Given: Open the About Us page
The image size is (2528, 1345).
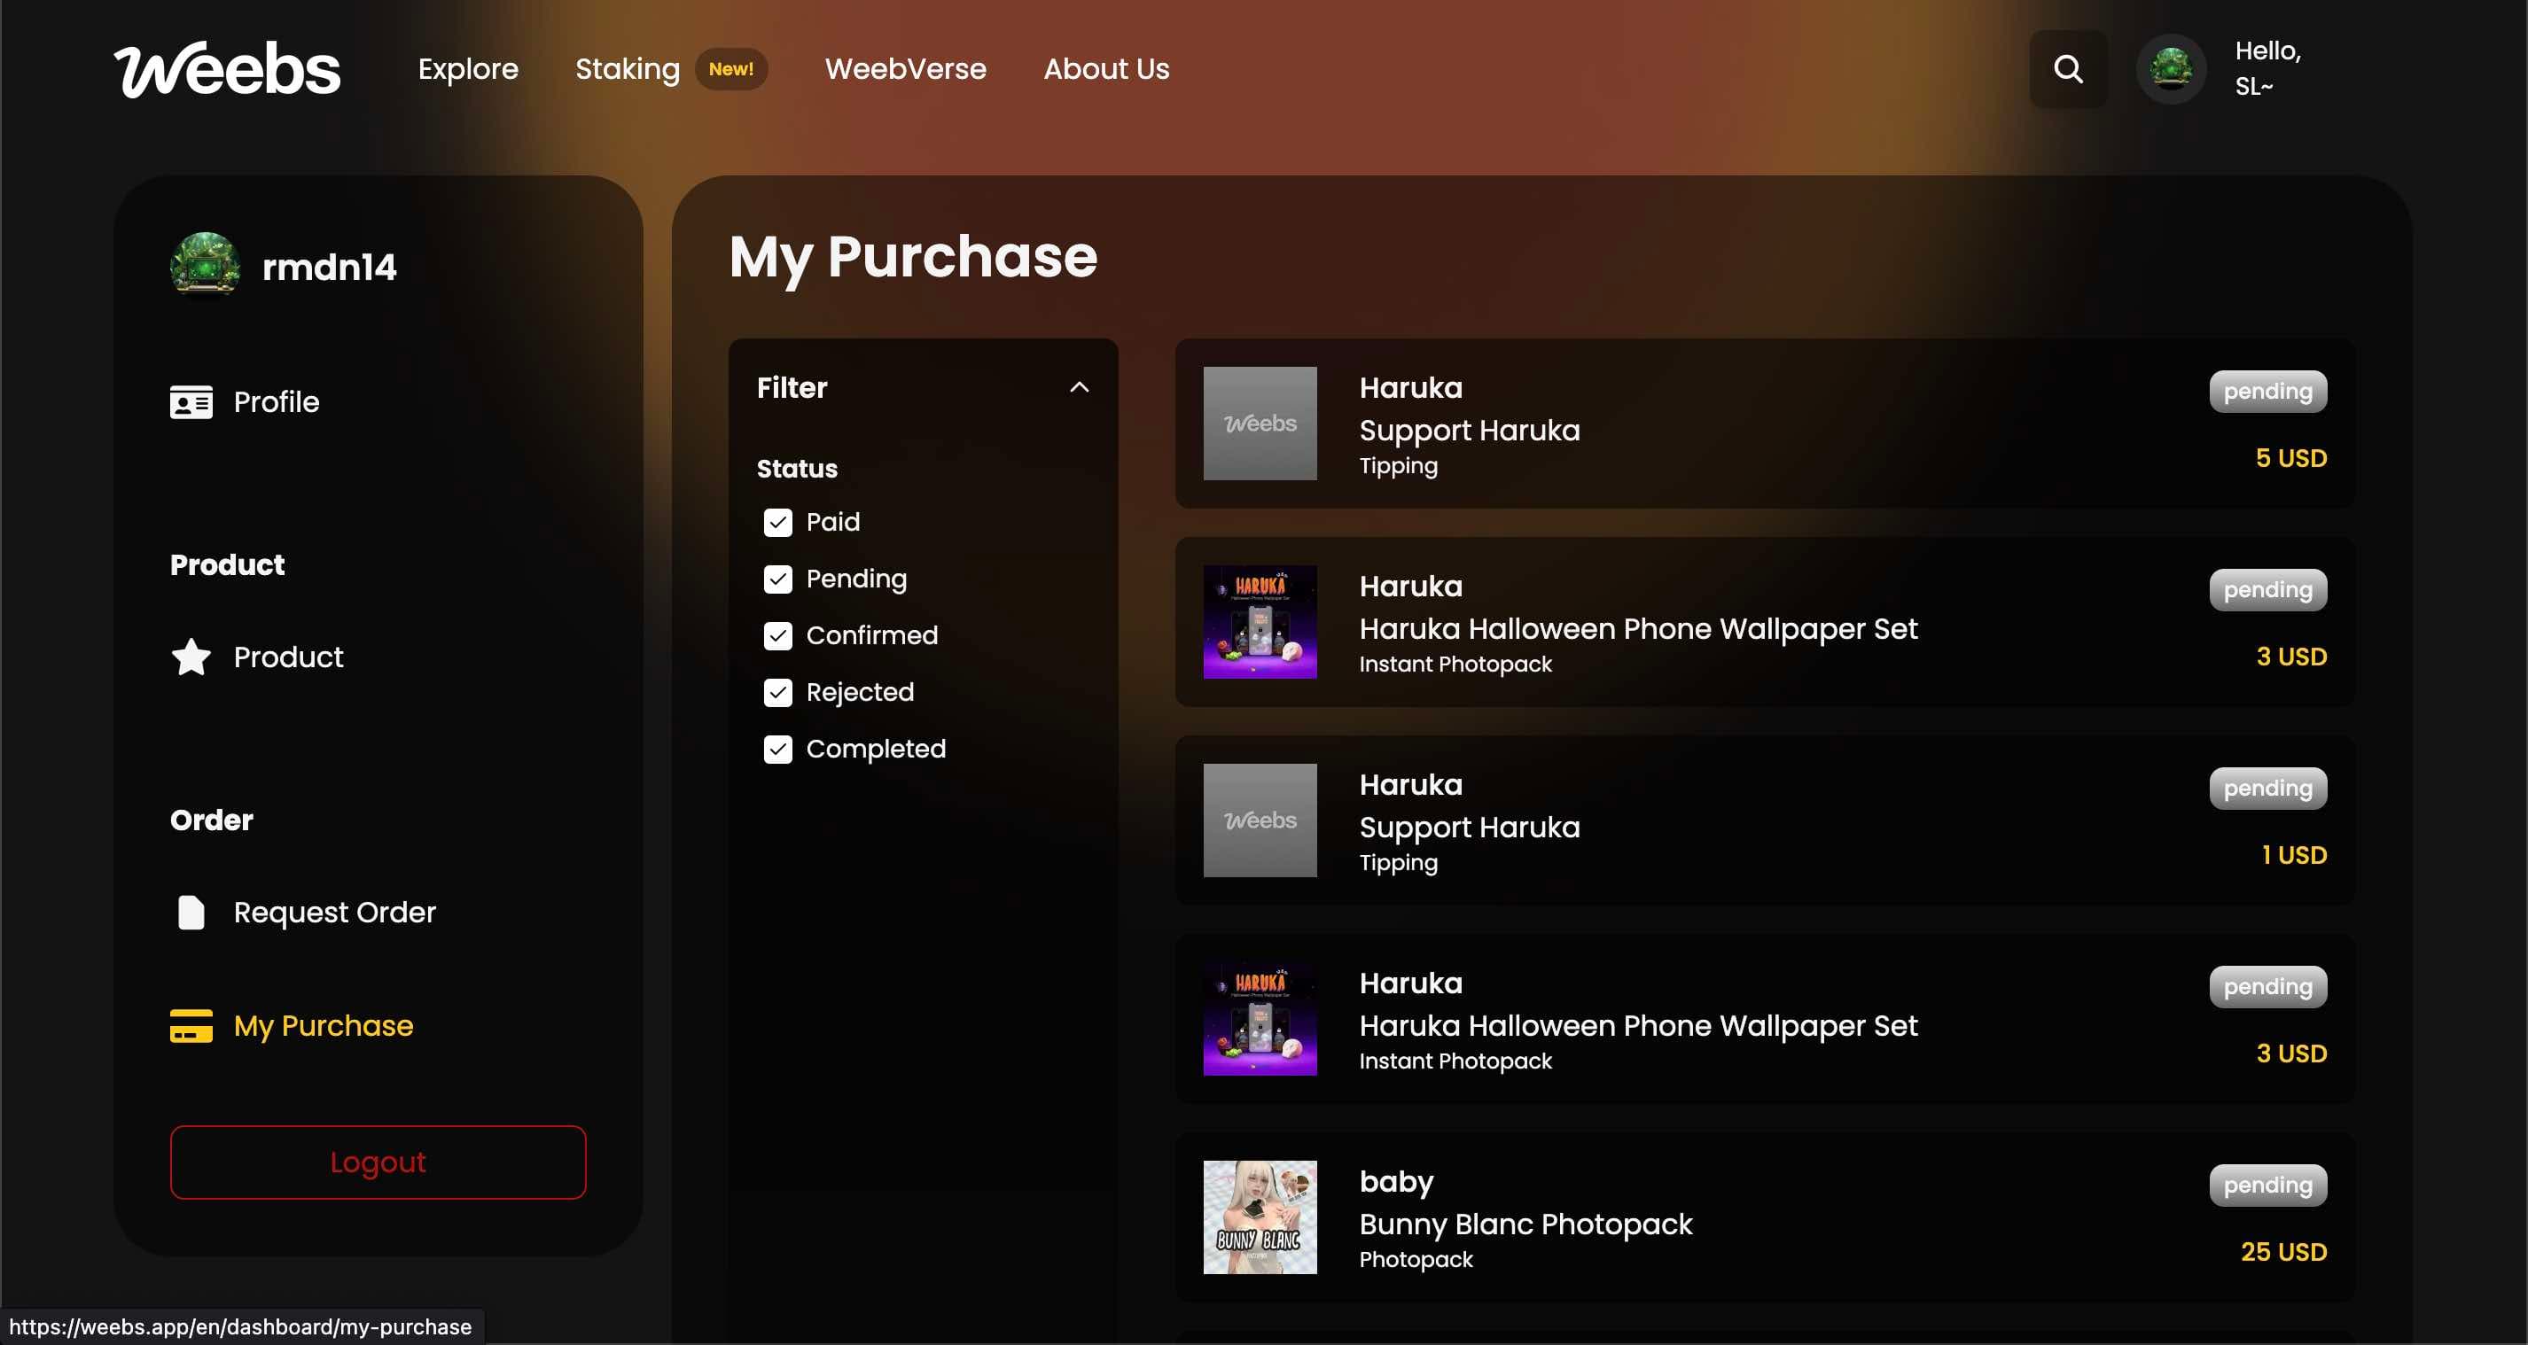Looking at the screenshot, I should click(x=1106, y=69).
